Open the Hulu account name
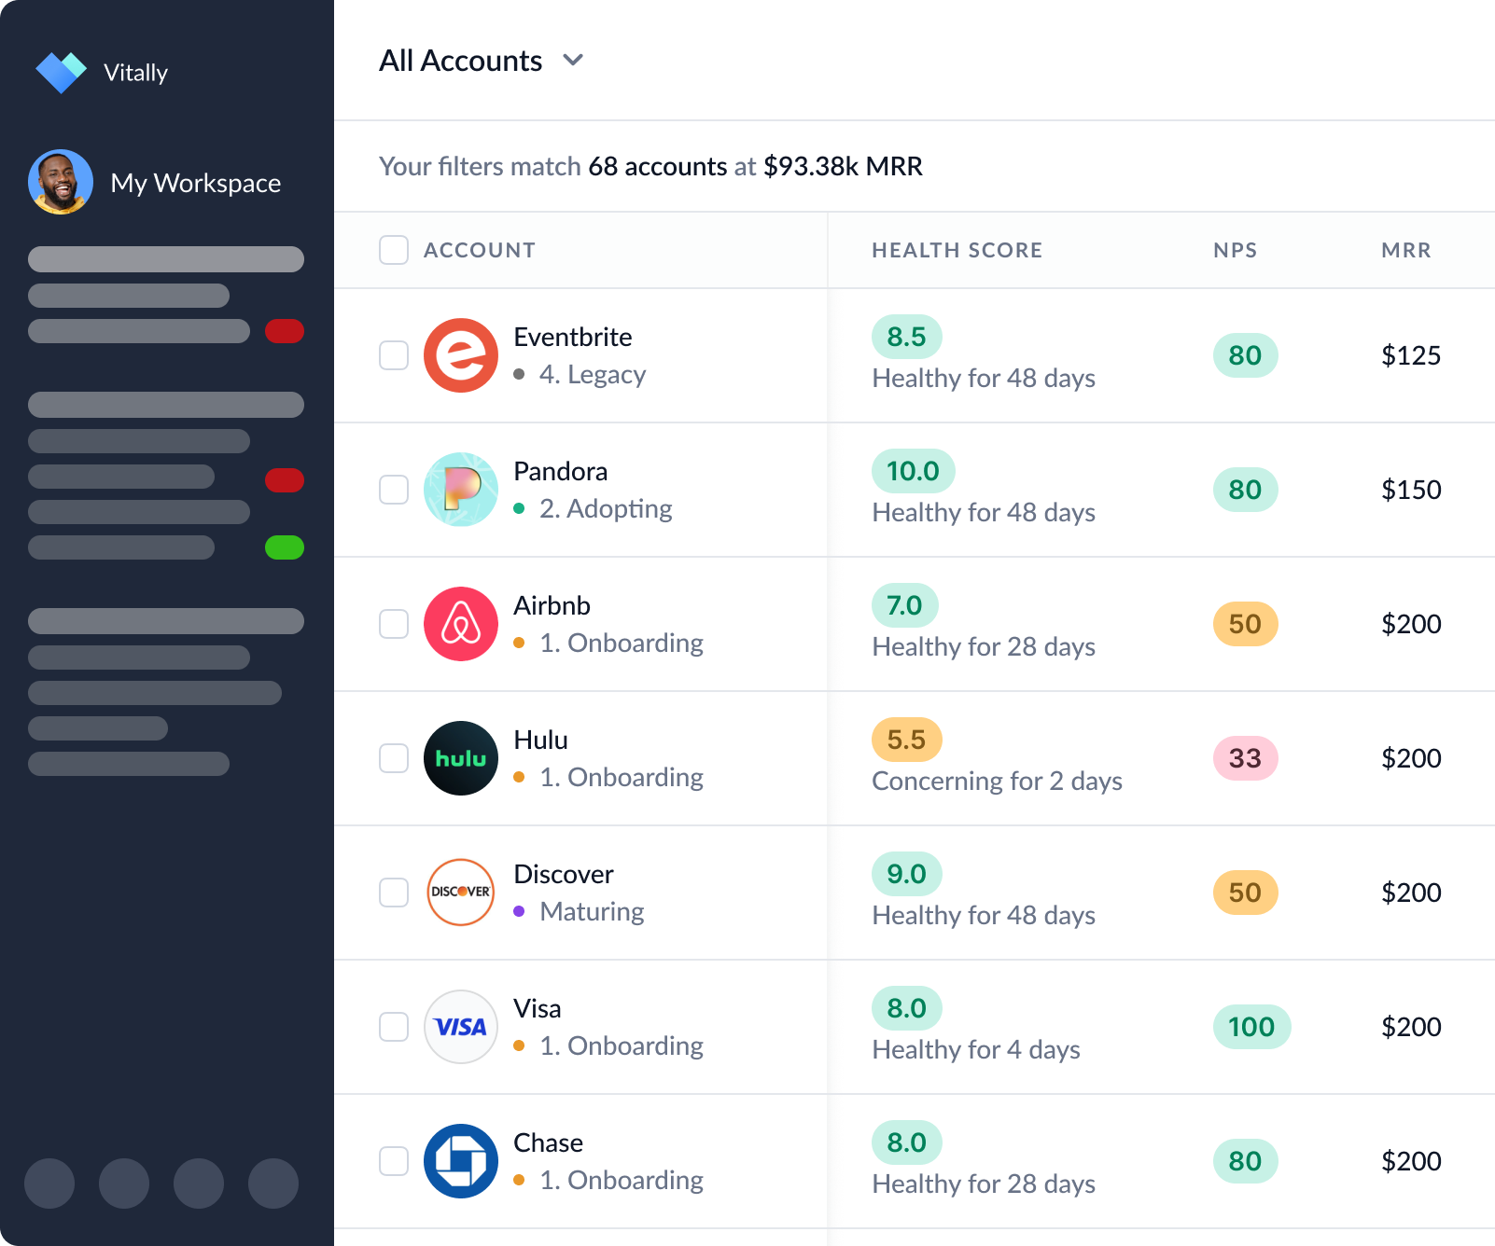The image size is (1495, 1246). tap(540, 740)
